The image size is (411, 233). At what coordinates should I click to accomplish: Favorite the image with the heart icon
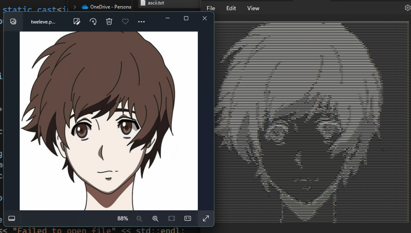click(125, 21)
